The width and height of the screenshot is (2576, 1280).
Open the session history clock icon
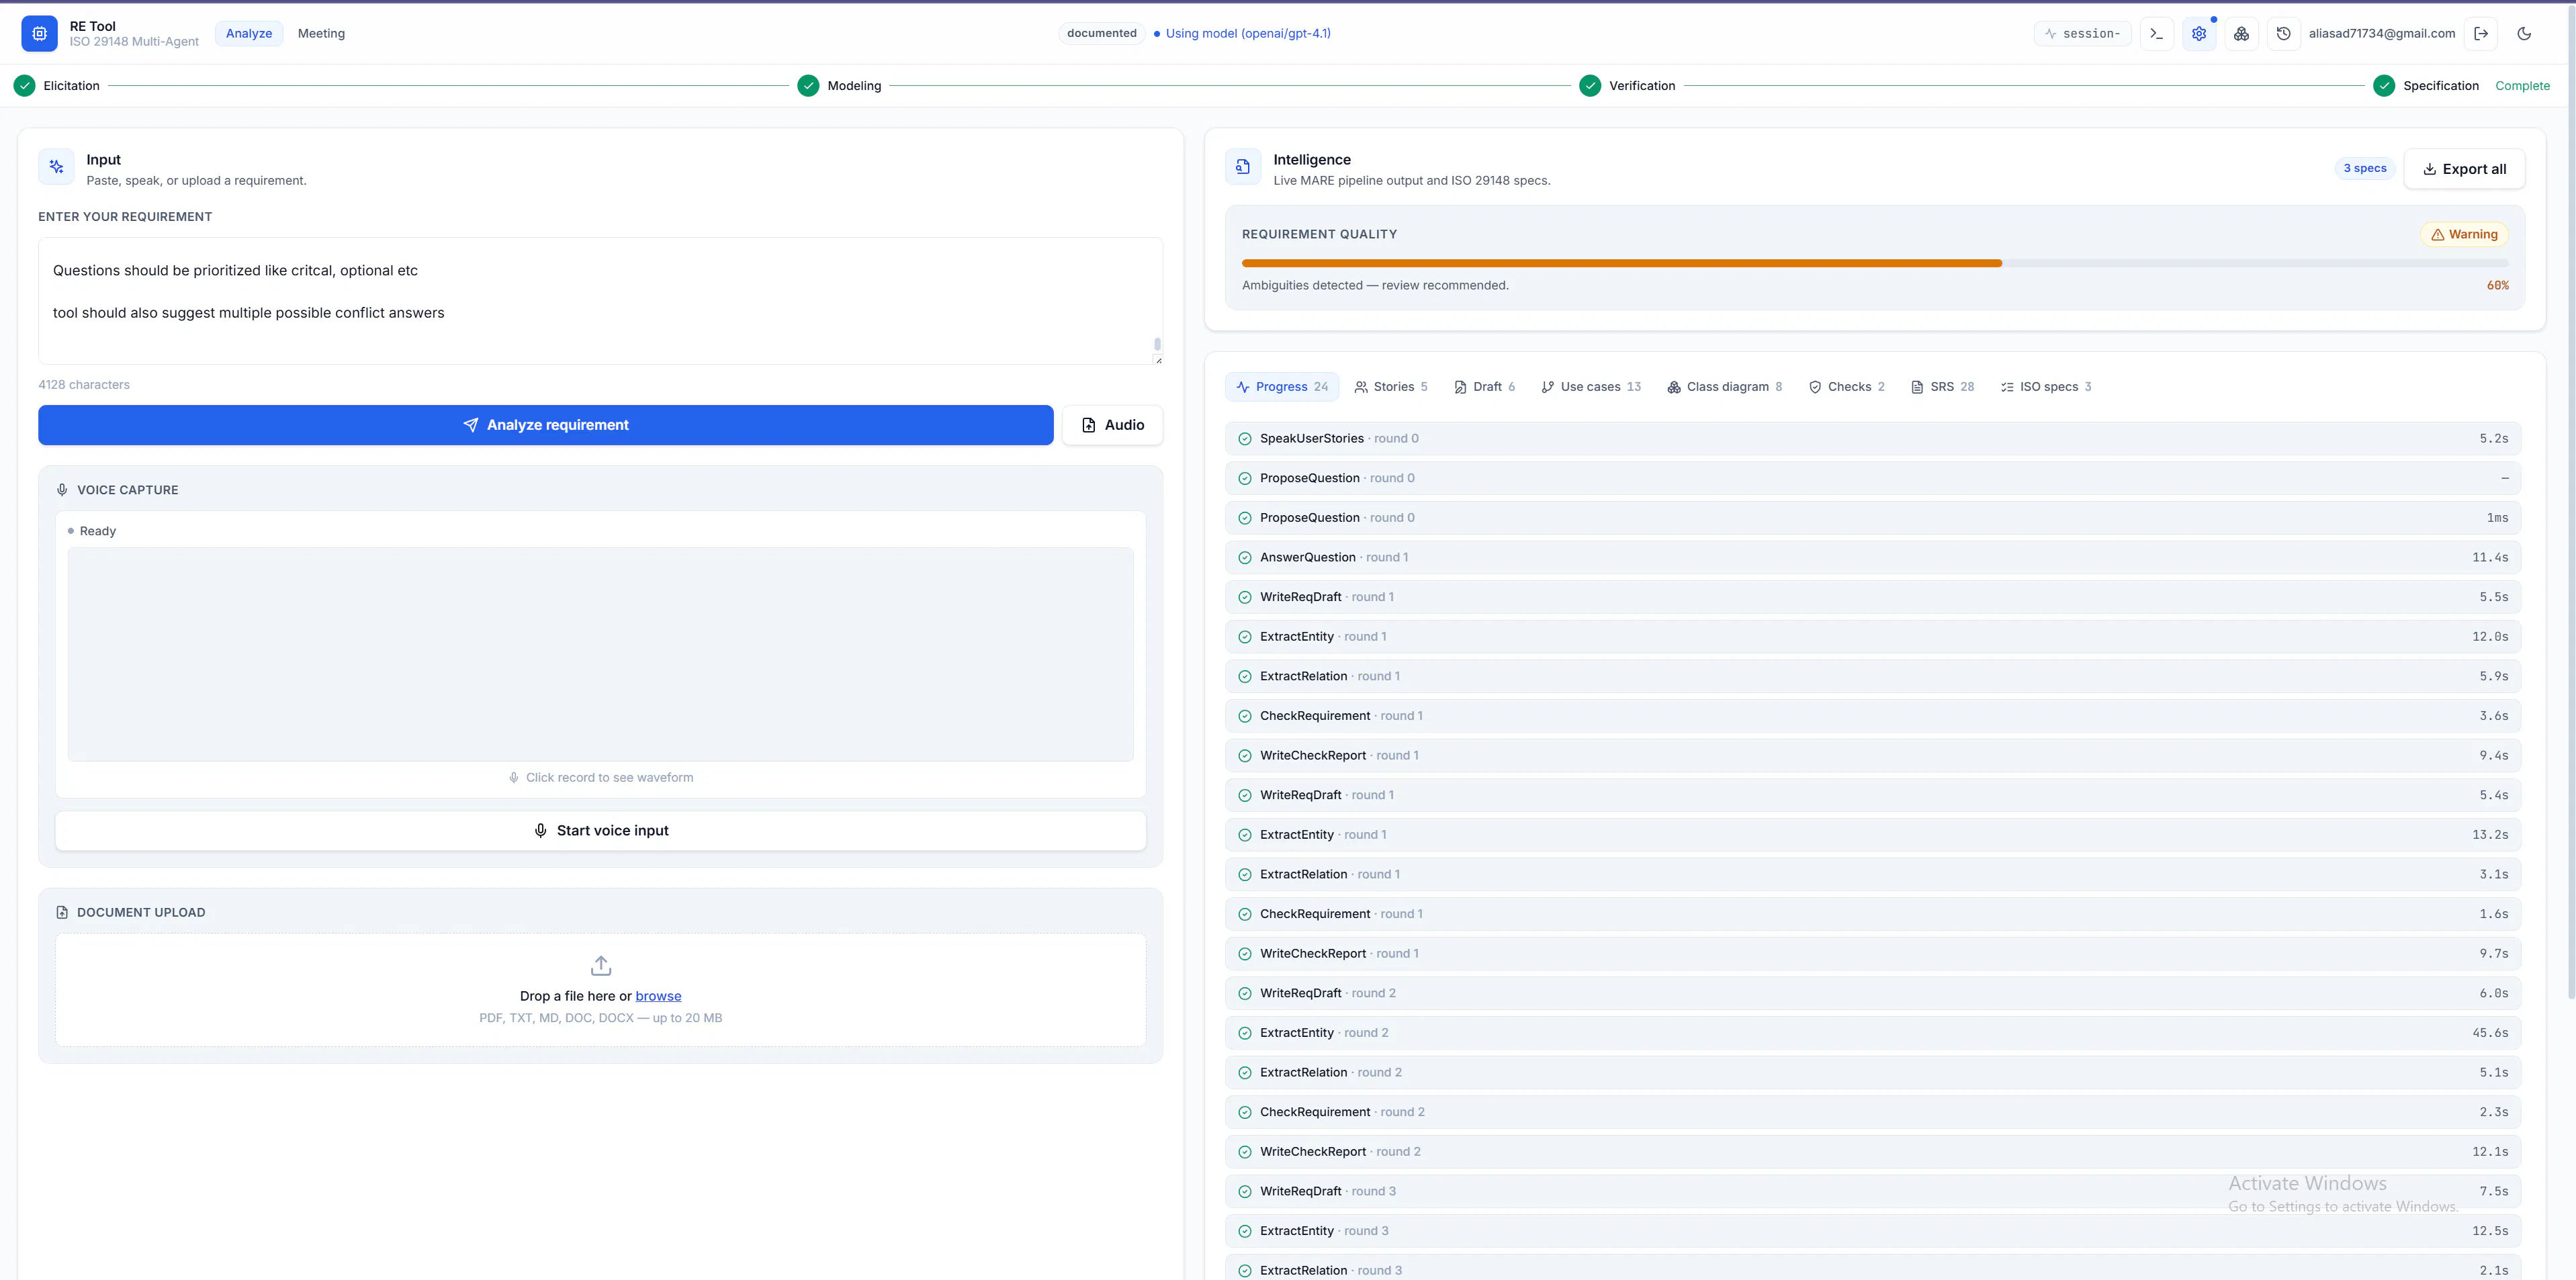coord(2283,33)
